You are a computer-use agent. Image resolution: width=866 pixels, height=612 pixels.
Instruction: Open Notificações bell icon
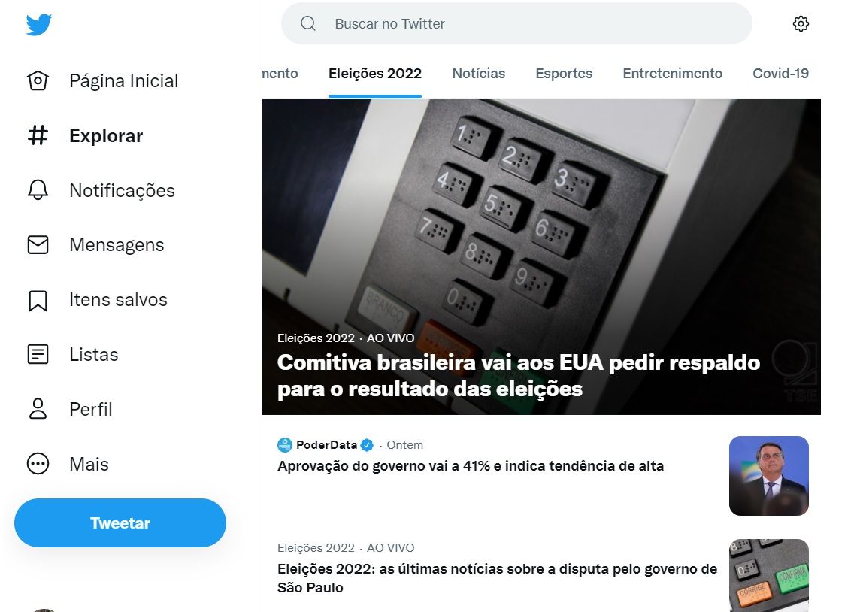pos(38,190)
